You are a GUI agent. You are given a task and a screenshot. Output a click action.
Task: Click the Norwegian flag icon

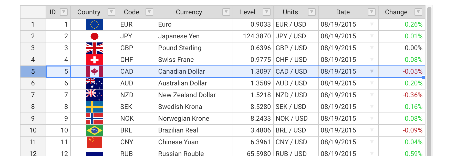point(95,119)
